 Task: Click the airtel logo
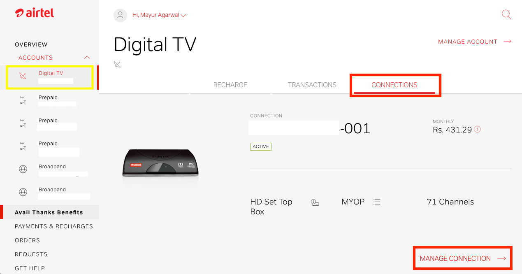pos(35,13)
